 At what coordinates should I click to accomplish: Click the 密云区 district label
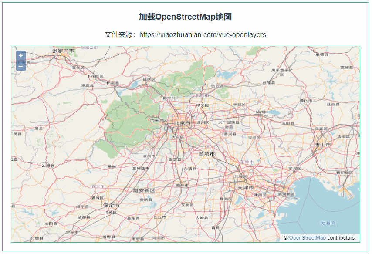tap(217, 86)
